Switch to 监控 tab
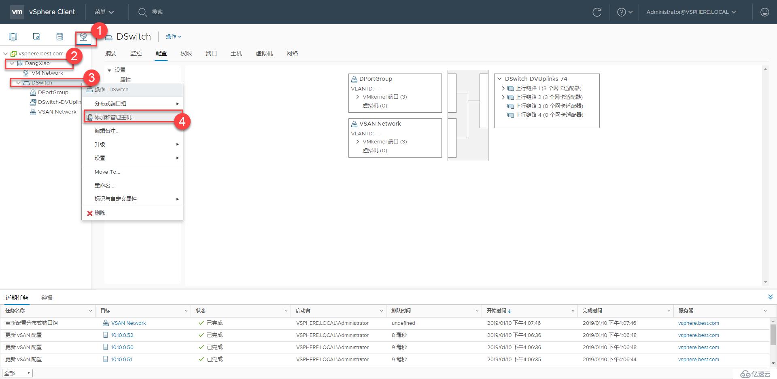Screen dimensions: 777x379 tap(136, 53)
